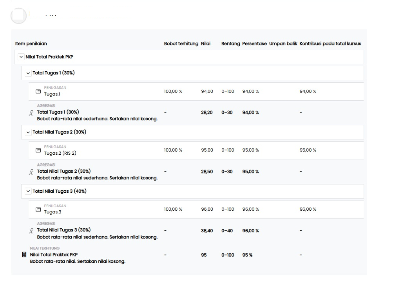The image size is (393, 282).
Task: Click the calculator icon for Nilai Total Praktek PKP
Action: pyautogui.click(x=24, y=255)
